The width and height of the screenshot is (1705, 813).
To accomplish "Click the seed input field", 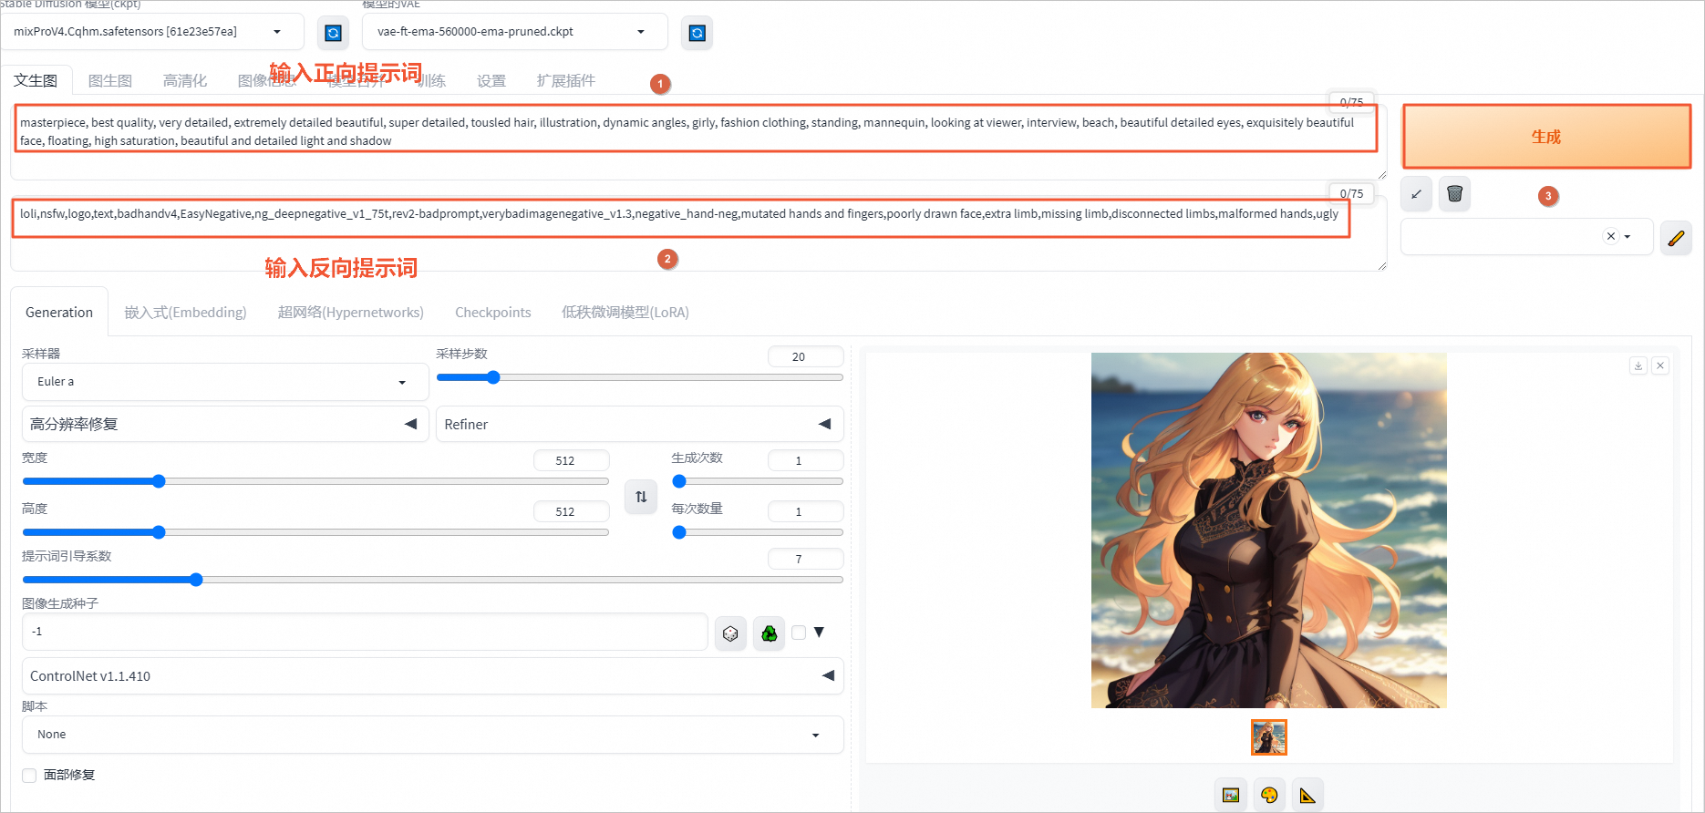I will (x=365, y=632).
